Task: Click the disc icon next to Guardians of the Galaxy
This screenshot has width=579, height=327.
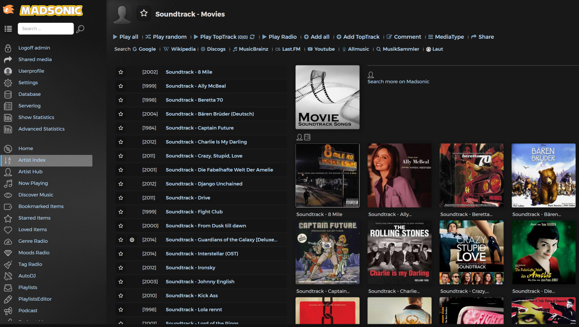Action: coord(132,240)
